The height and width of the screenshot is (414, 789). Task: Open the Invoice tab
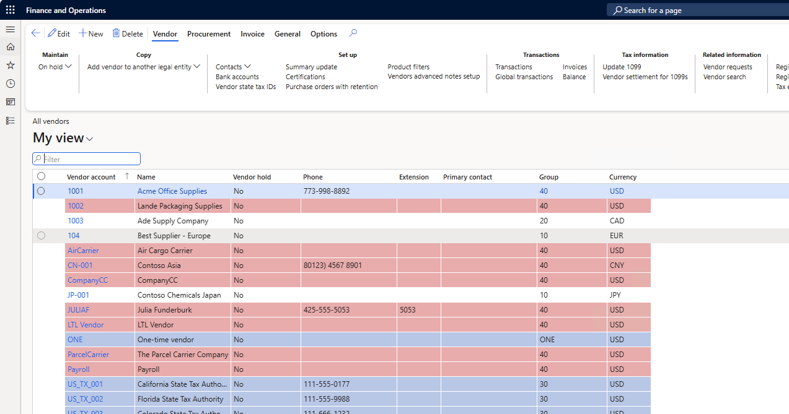pos(252,34)
